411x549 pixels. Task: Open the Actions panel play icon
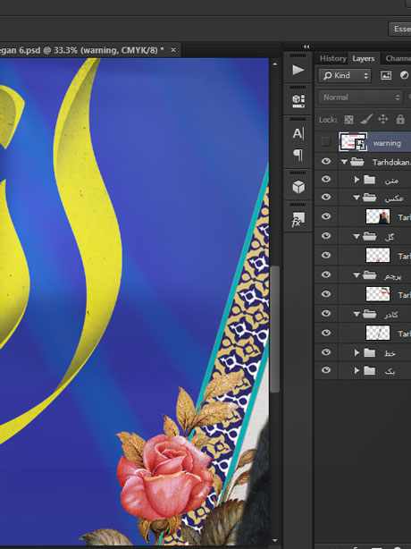coord(298,70)
